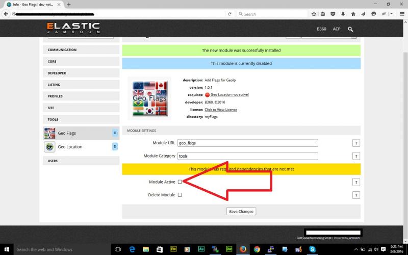Open Click to View License link
This screenshot has height=255, width=408.
[221, 110]
